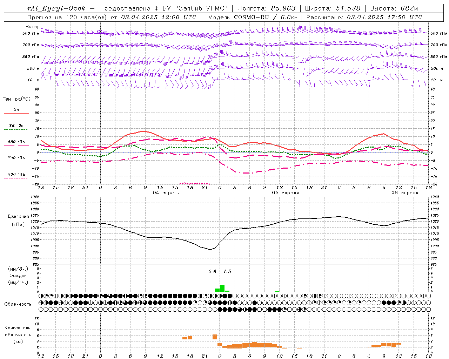
Task: Click the (мм/3ч.) units label
Action: point(18,269)
